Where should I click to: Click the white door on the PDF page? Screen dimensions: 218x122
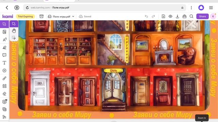click(x=40, y=88)
